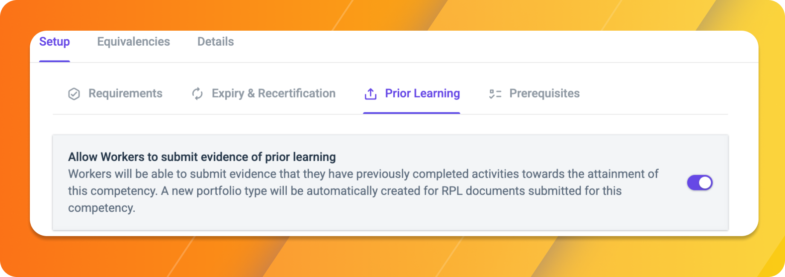Click the description paragraph about RPL documents
The height and width of the screenshot is (277, 785).
tap(363, 191)
